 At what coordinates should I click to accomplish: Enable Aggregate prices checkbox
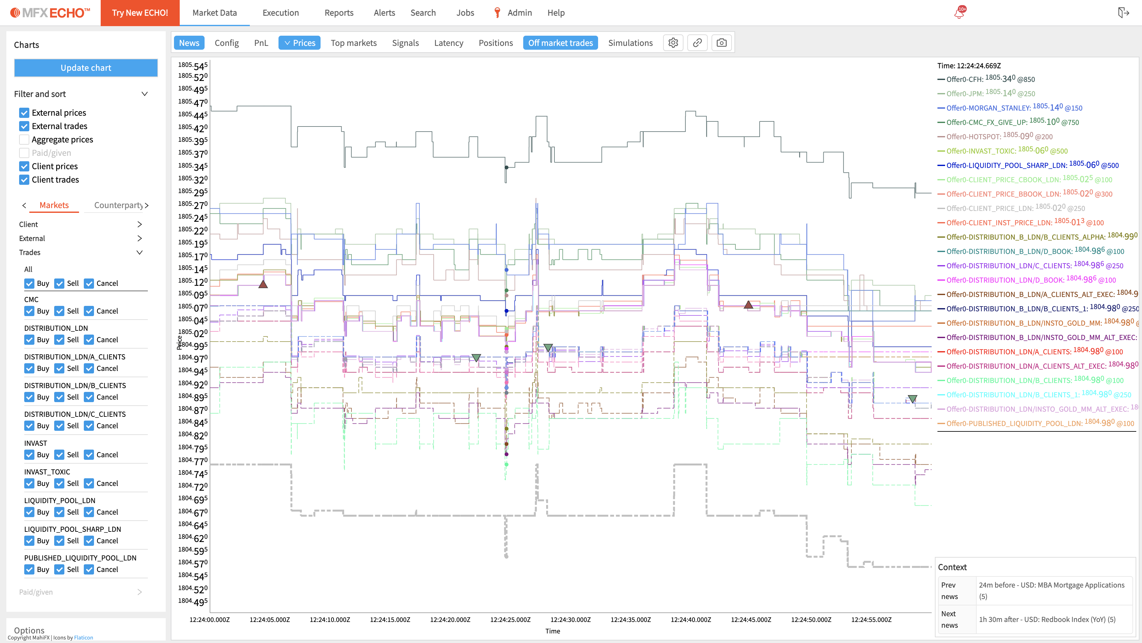pos(25,139)
